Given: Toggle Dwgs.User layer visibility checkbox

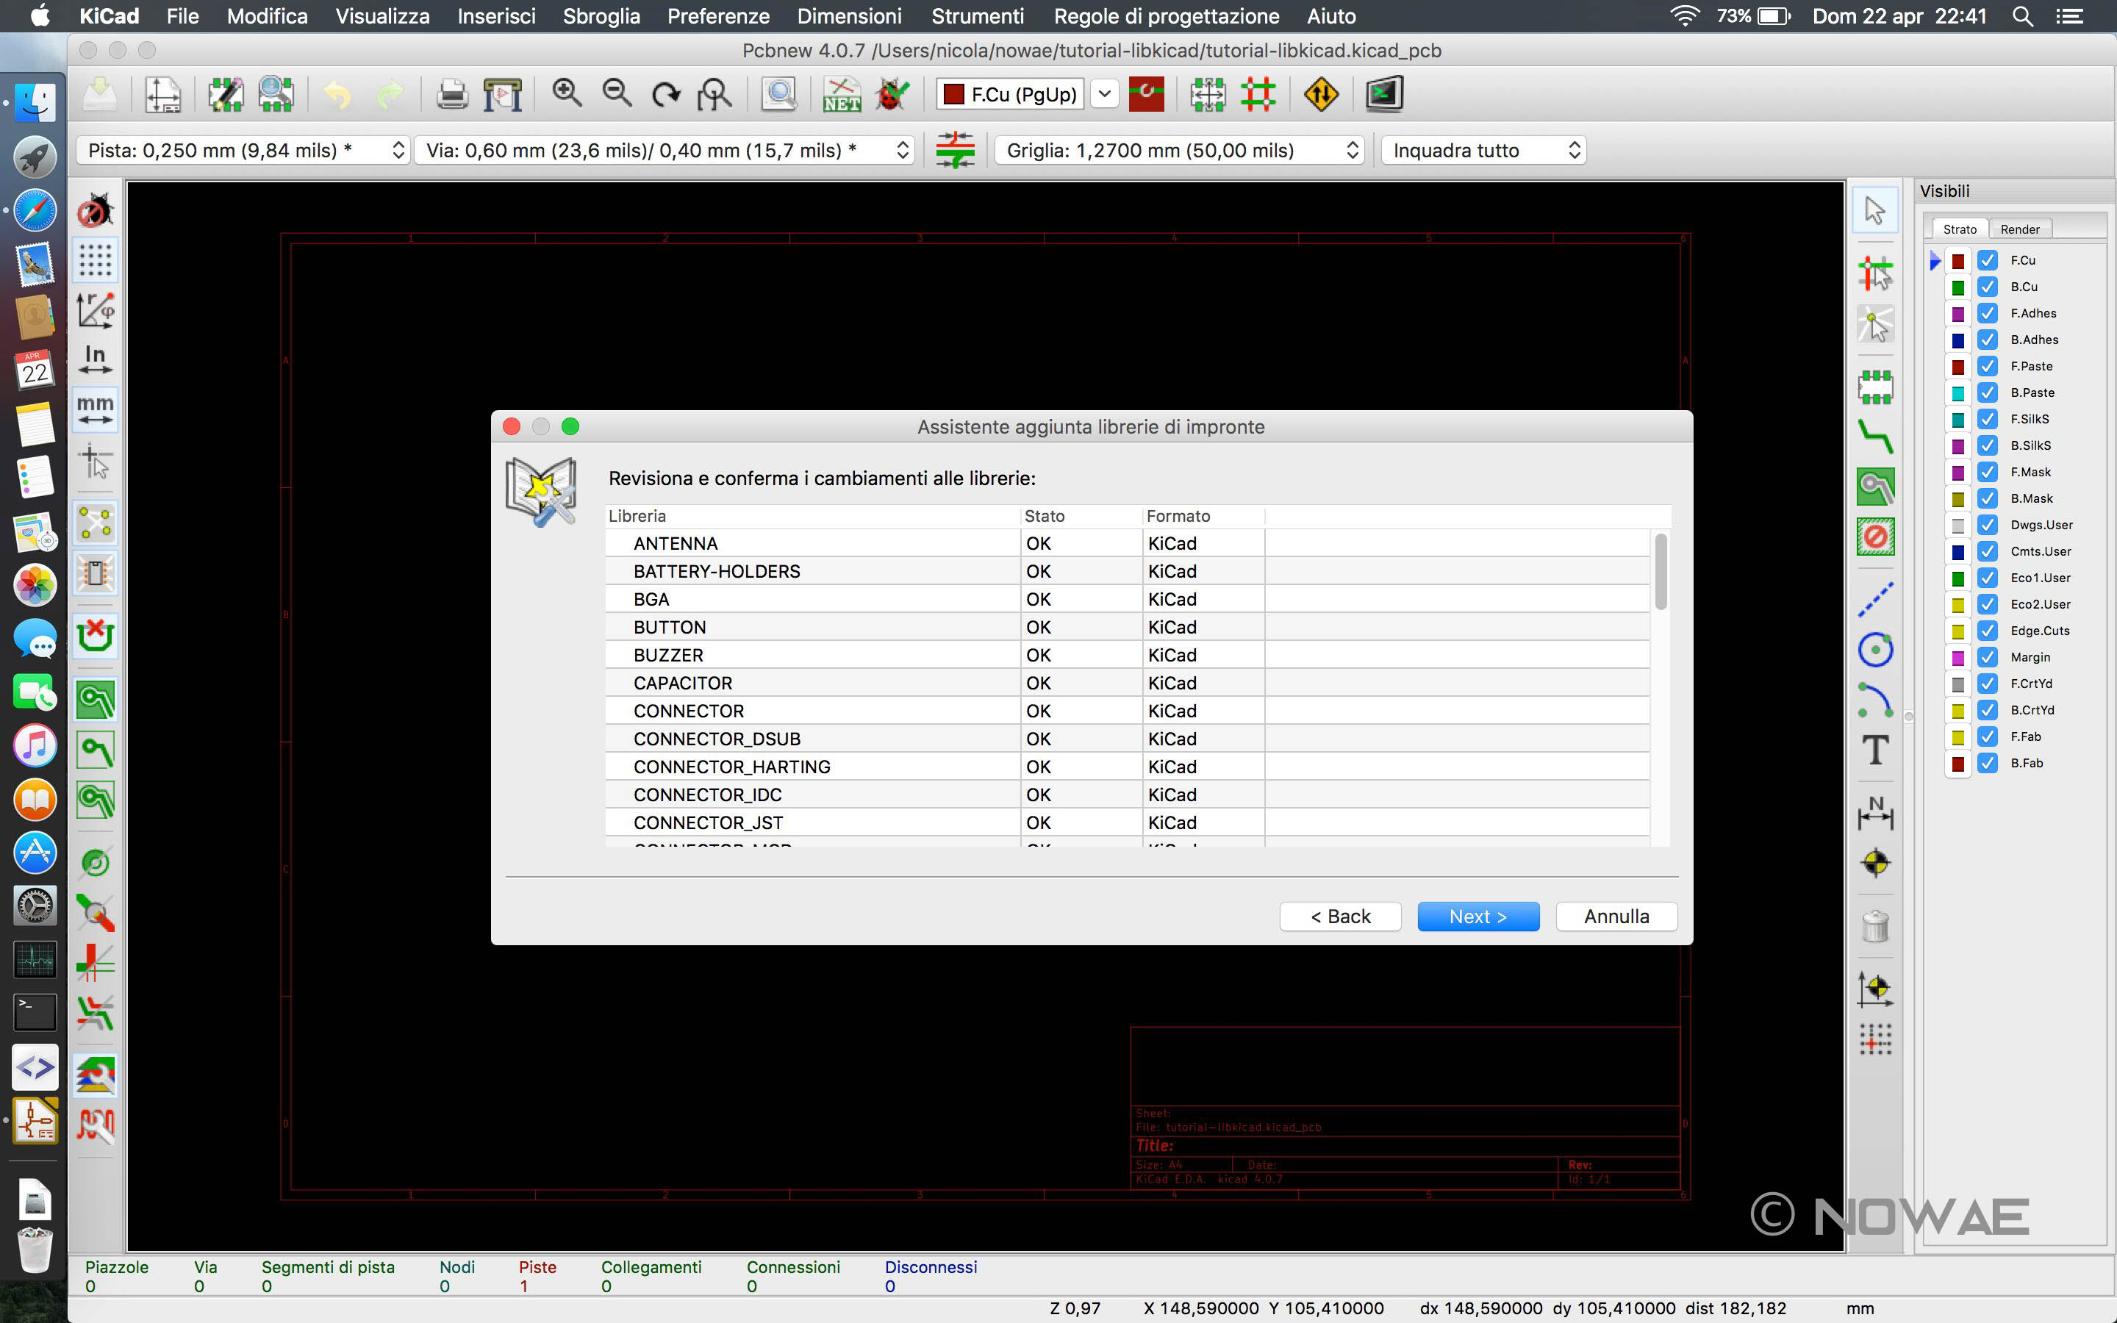Looking at the screenshot, I should [x=1987, y=525].
